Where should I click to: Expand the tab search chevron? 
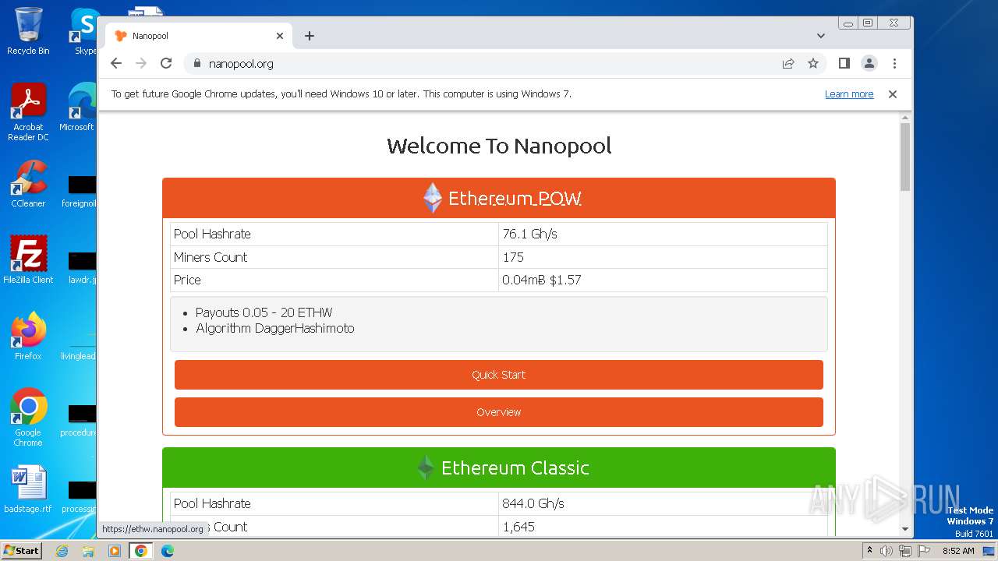click(x=821, y=36)
